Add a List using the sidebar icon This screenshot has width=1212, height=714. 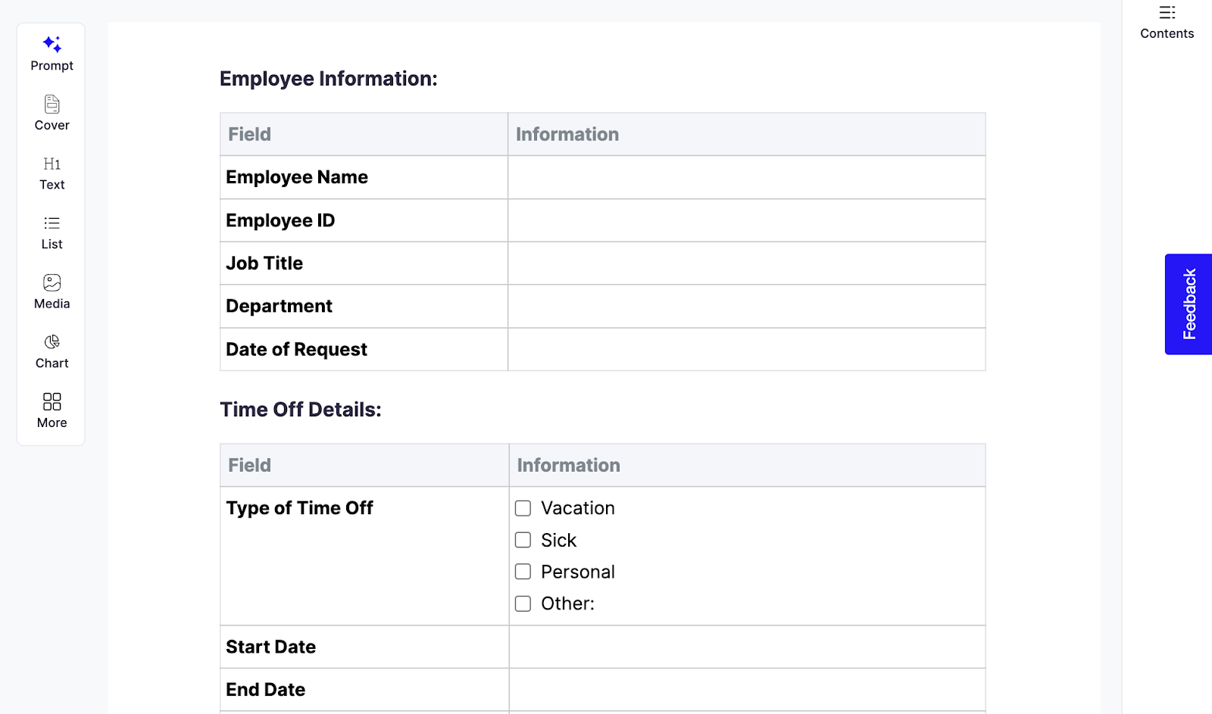(x=51, y=232)
